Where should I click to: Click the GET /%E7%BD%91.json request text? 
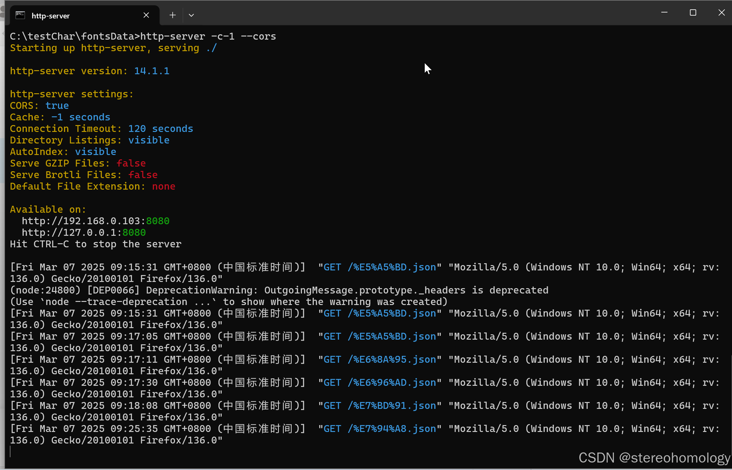pos(380,406)
